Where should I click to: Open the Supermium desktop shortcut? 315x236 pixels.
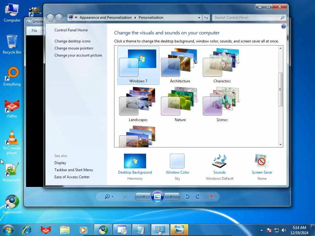12,204
